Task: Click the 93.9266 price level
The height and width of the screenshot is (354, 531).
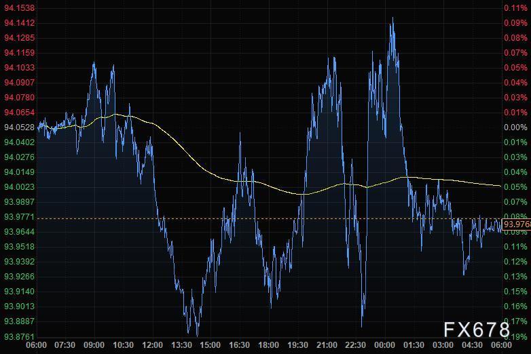Action: point(19,276)
